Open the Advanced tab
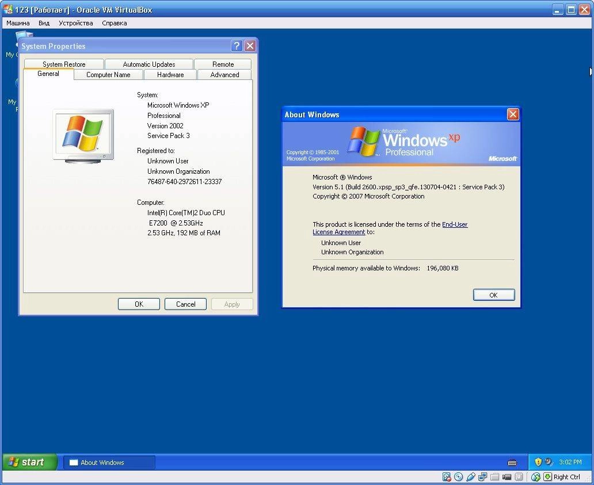 (x=224, y=75)
